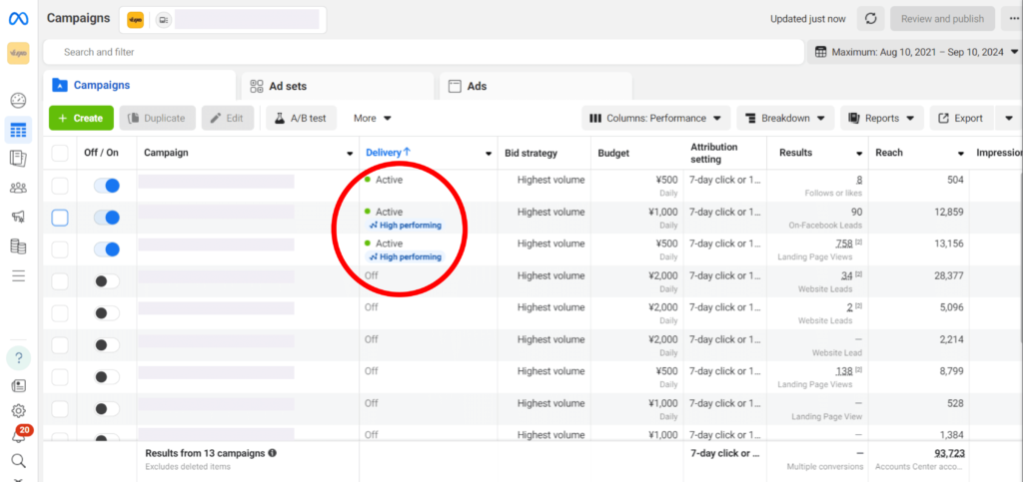Expand the Breakdown dropdown

[x=784, y=118]
